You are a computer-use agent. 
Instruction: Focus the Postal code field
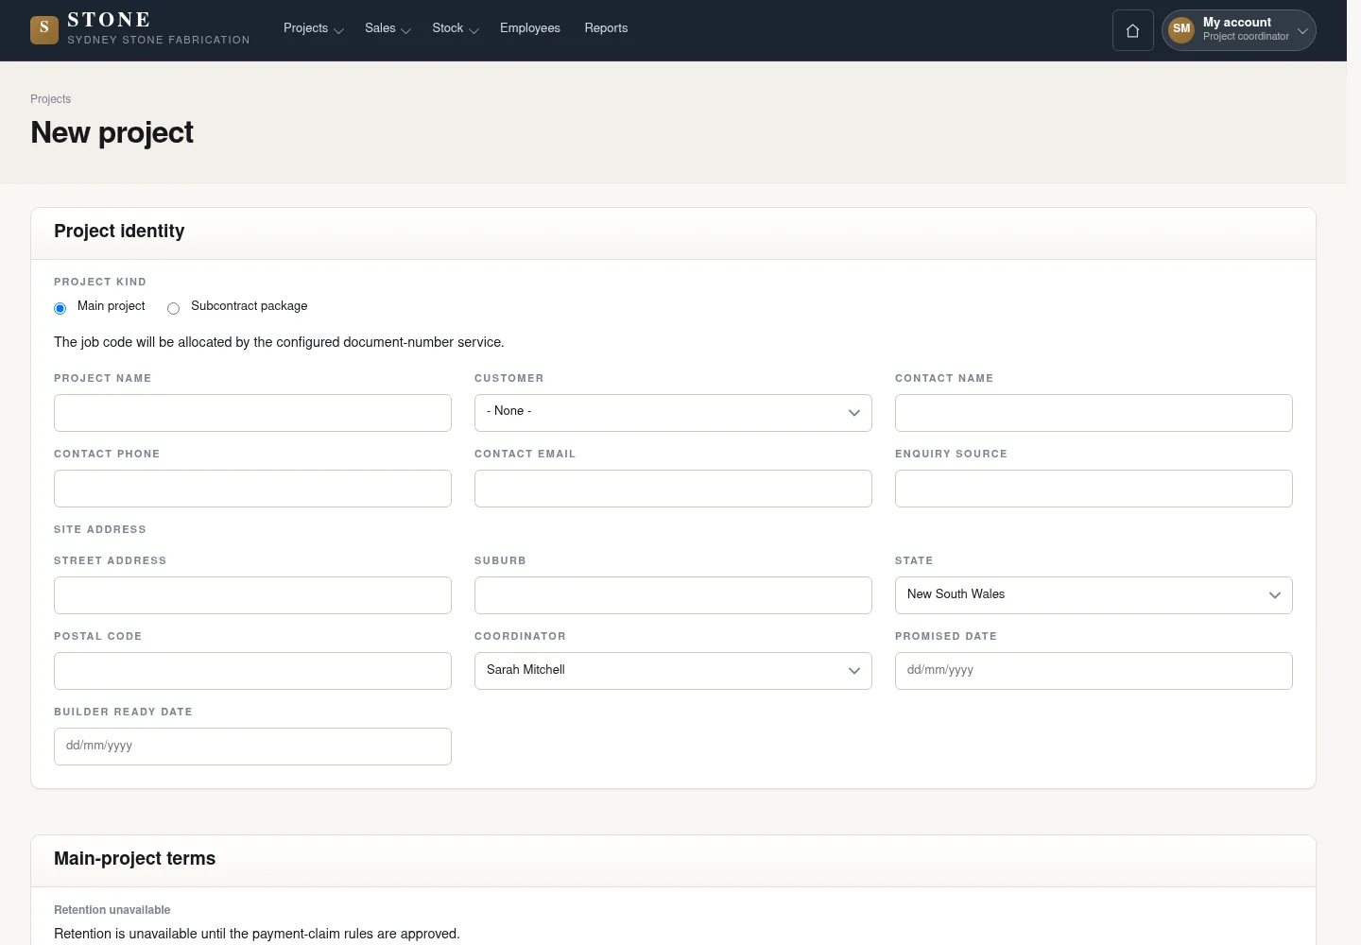click(x=252, y=671)
